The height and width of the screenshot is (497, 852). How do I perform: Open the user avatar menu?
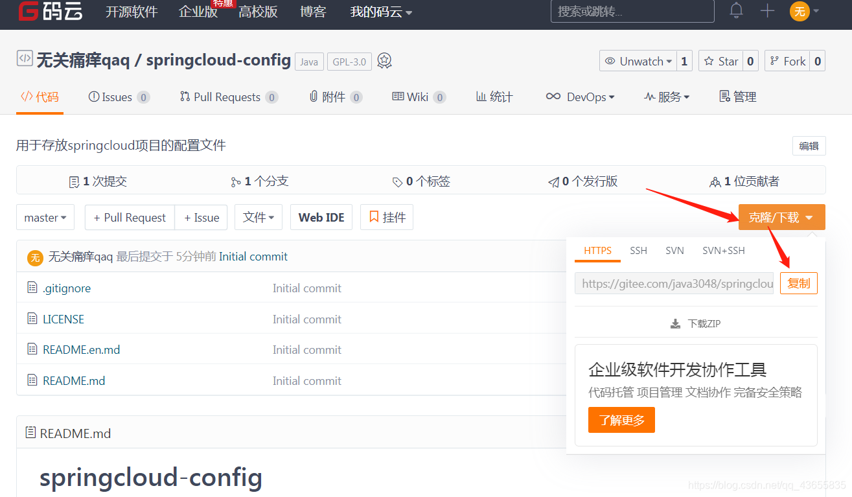click(x=800, y=11)
